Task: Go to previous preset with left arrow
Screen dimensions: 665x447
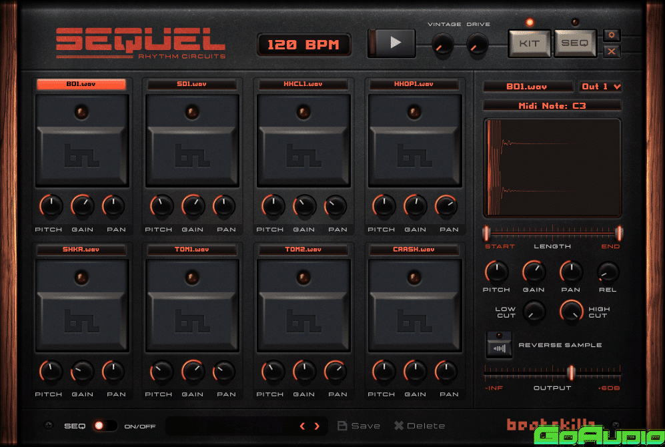Action: point(302,426)
